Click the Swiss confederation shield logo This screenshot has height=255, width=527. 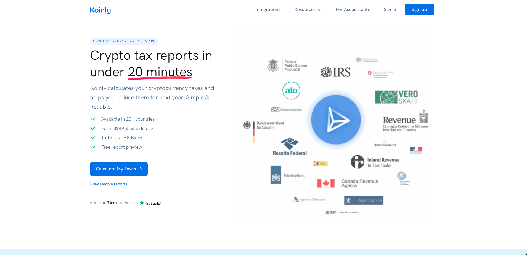pos(370,73)
